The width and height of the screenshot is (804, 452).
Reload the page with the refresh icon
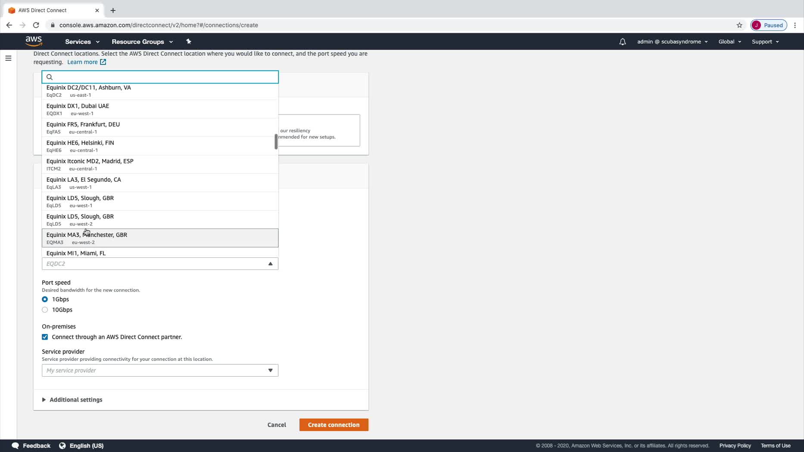click(x=36, y=25)
